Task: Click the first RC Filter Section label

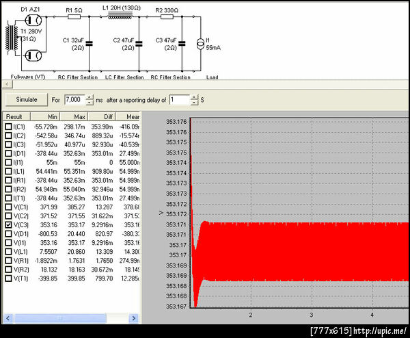Action: (78, 77)
